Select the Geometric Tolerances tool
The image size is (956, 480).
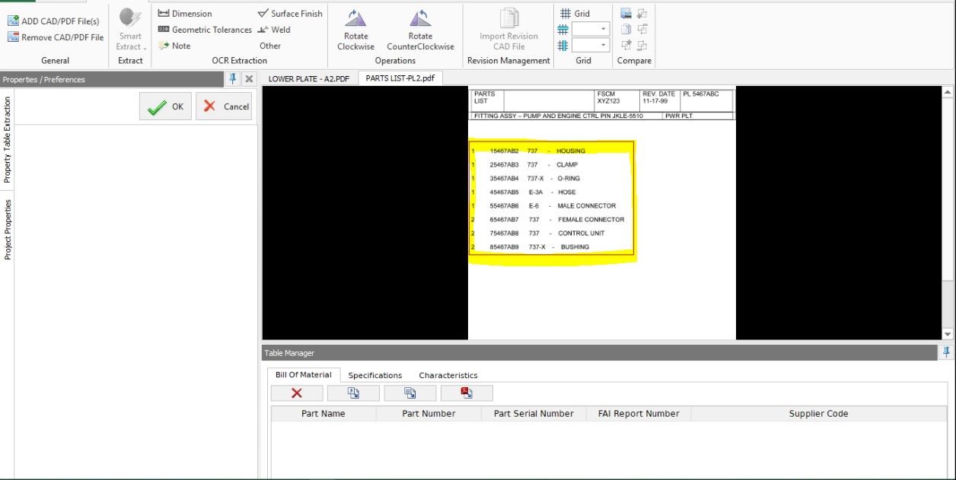tap(204, 30)
